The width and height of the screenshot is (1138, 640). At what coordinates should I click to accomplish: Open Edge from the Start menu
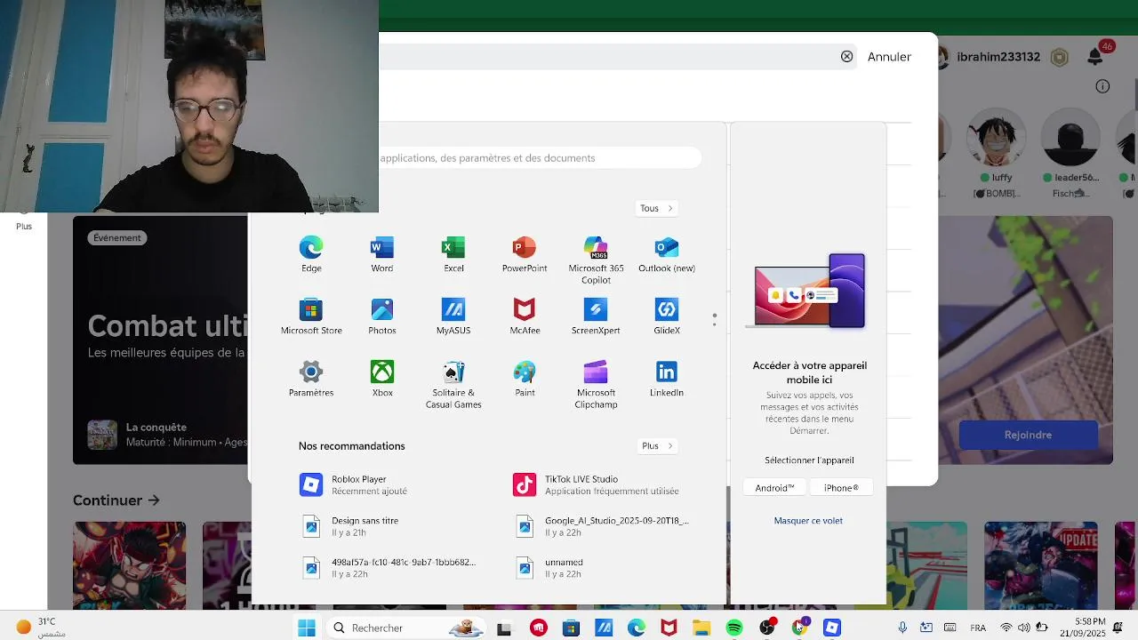[x=311, y=254]
